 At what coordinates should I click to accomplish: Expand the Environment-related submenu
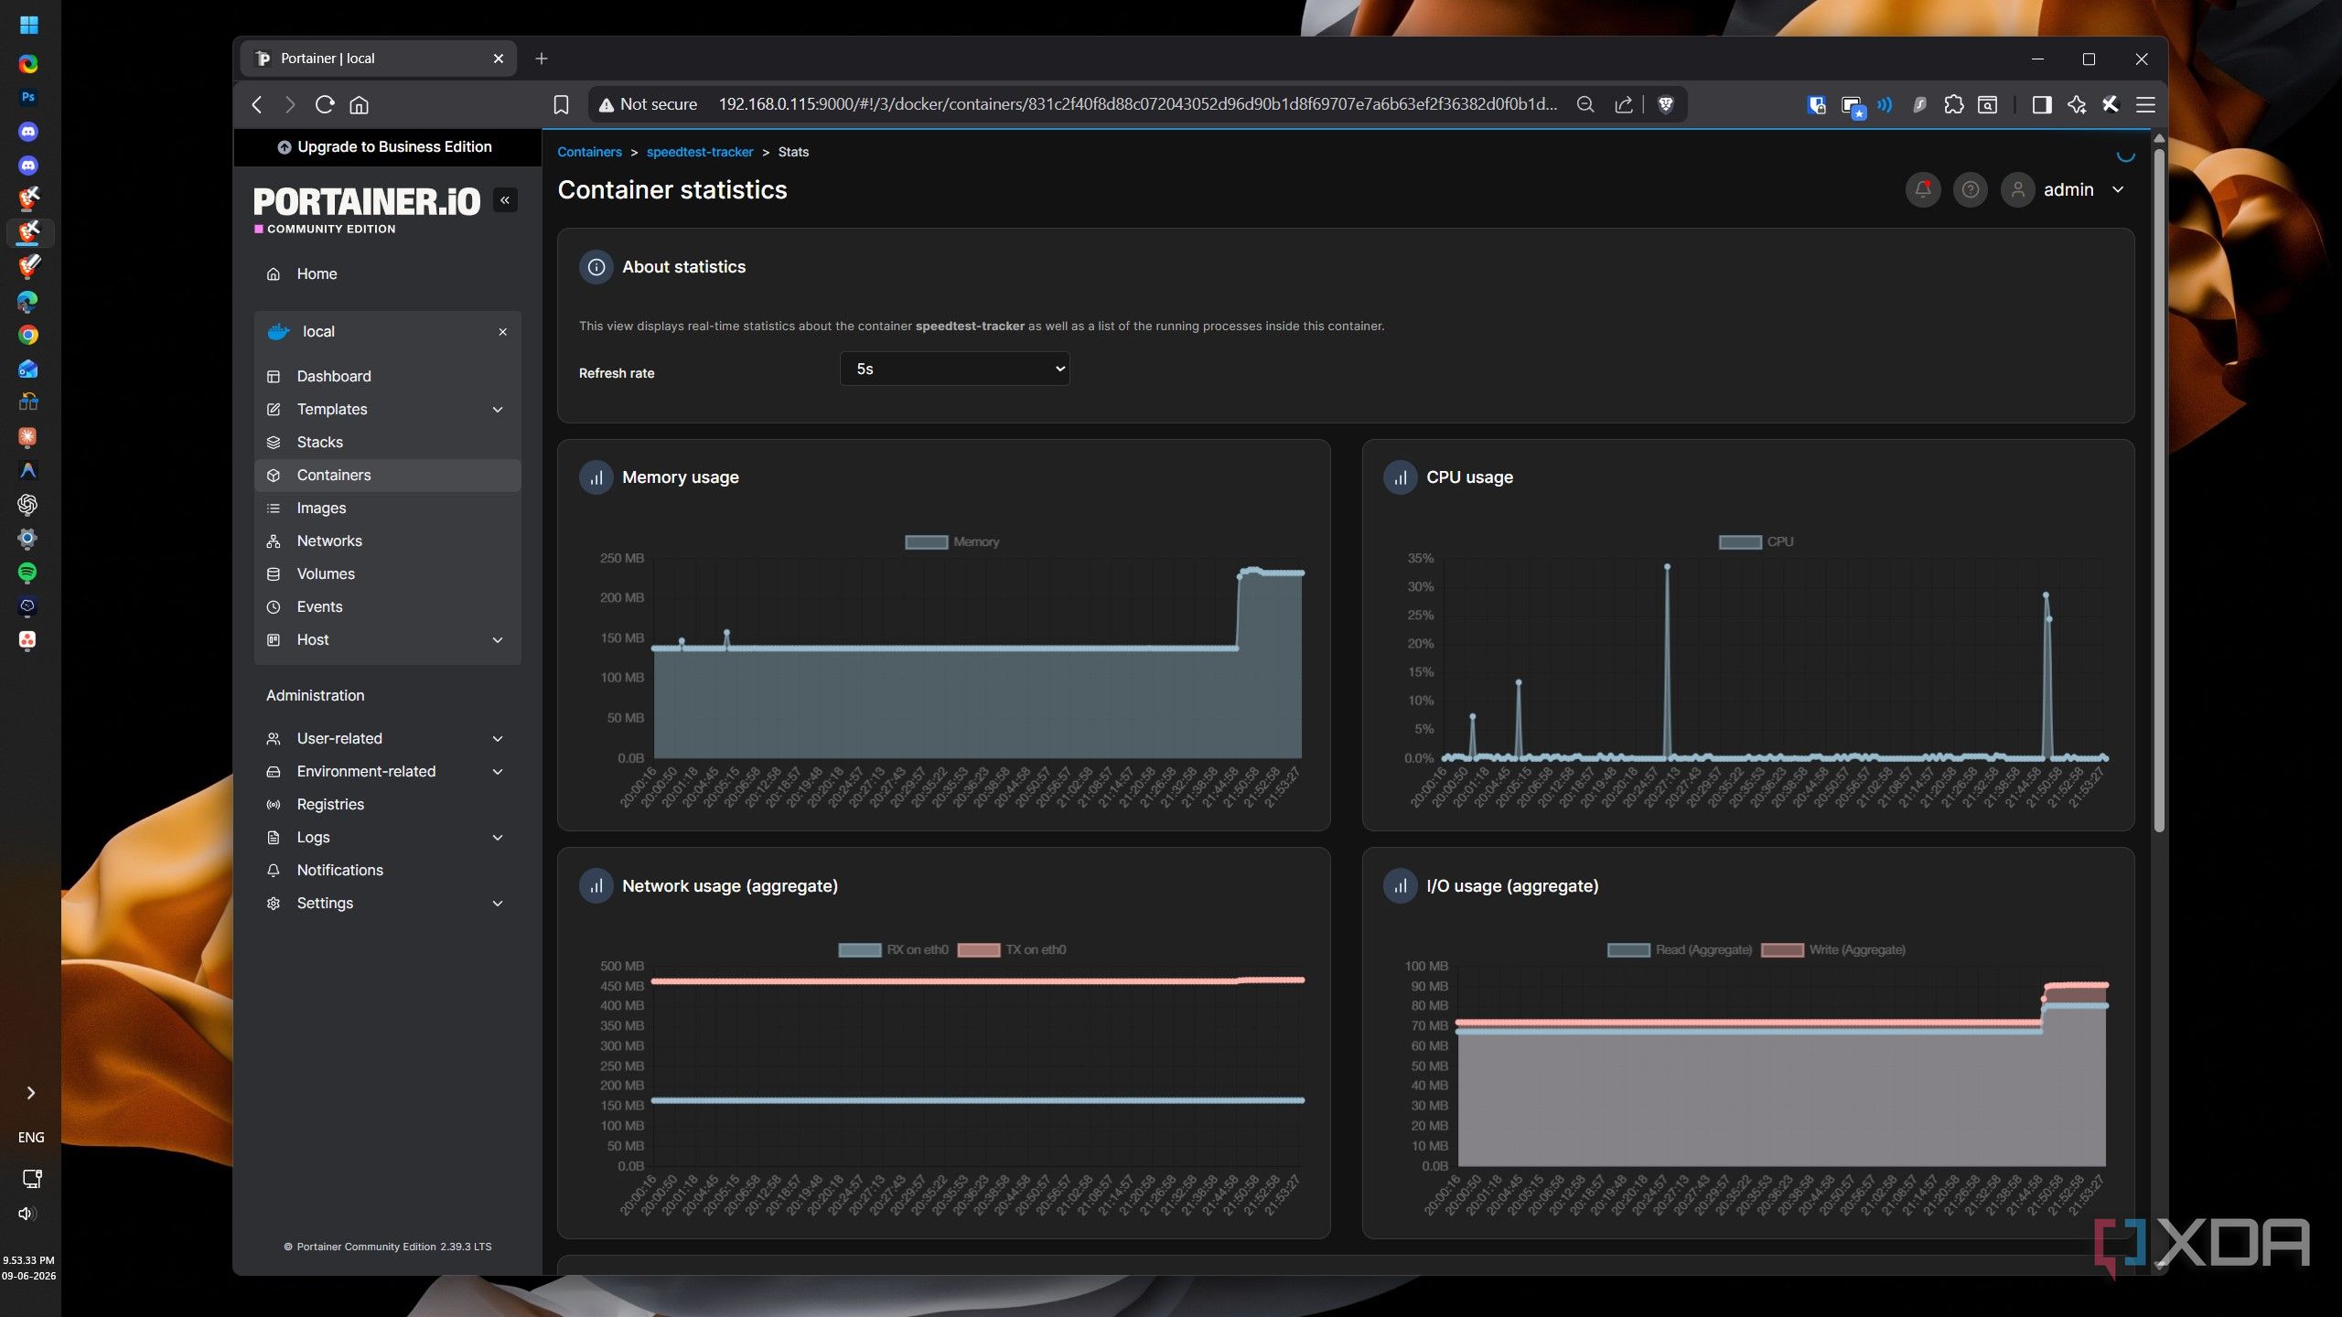point(498,771)
